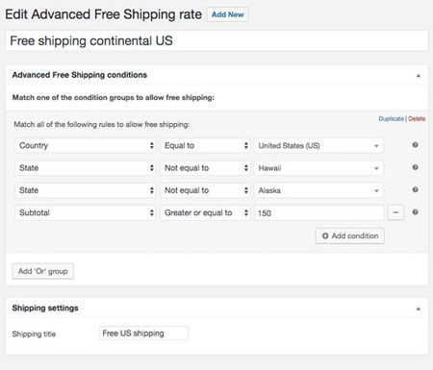The height and width of the screenshot is (370, 433).
Task: Click help icon for Country condition row
Action: [415, 145]
